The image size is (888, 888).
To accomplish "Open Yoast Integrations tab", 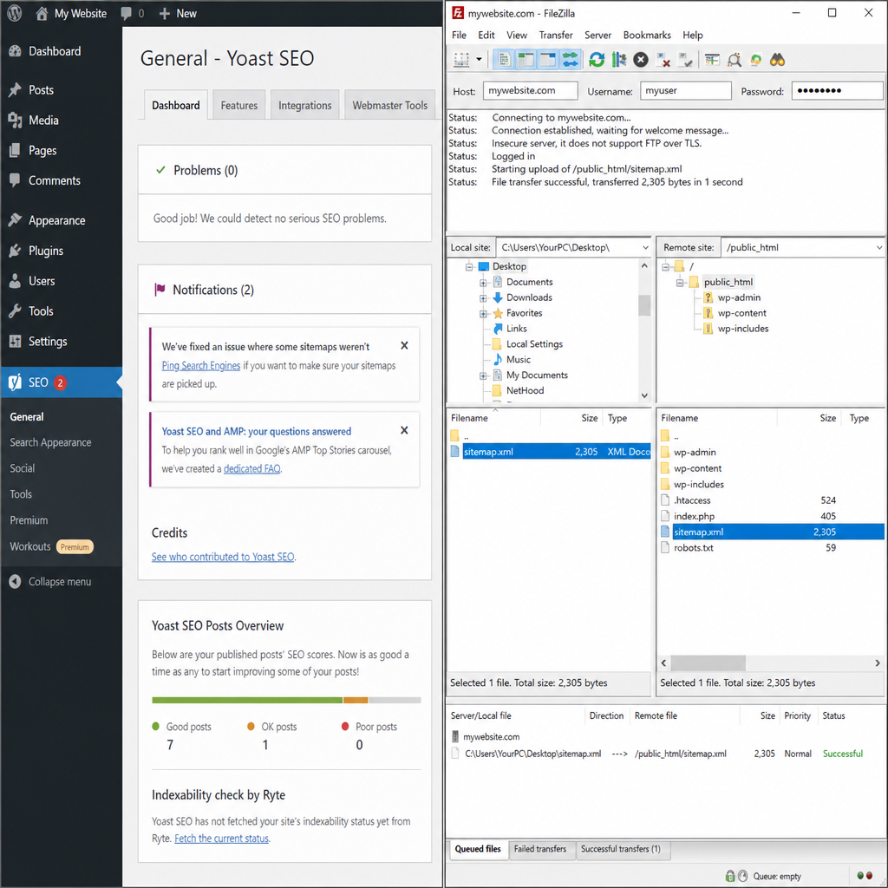I will (304, 105).
